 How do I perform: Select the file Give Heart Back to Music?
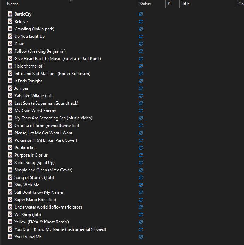58,59
